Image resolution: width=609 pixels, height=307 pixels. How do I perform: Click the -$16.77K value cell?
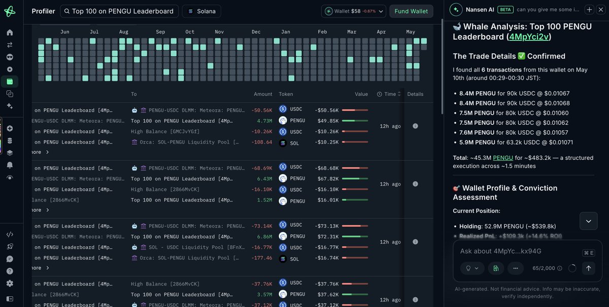pos(326,247)
